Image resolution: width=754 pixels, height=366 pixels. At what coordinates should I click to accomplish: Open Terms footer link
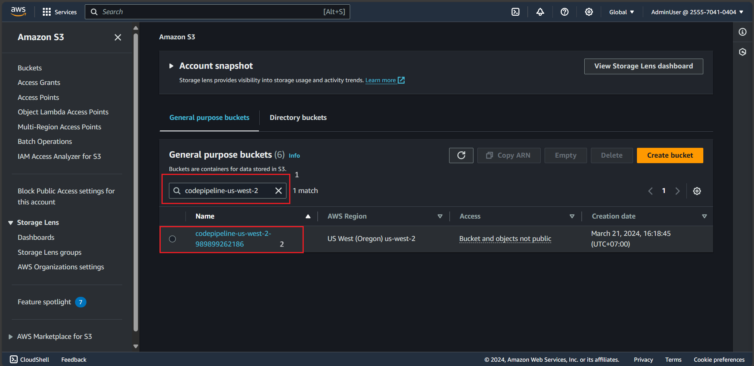(x=673, y=359)
